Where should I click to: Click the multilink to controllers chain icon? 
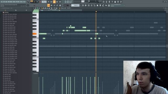point(57,5)
